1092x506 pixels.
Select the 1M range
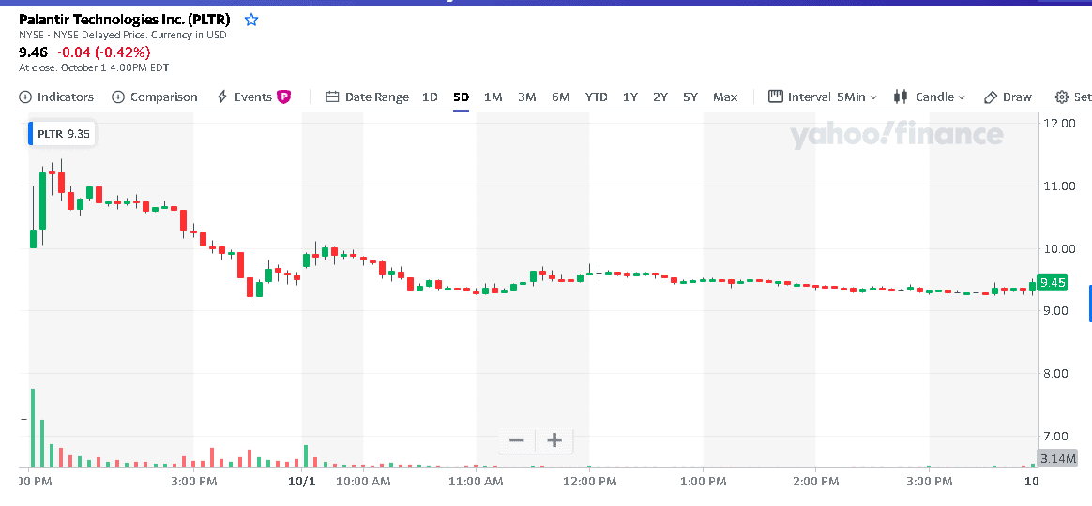pyautogui.click(x=493, y=97)
